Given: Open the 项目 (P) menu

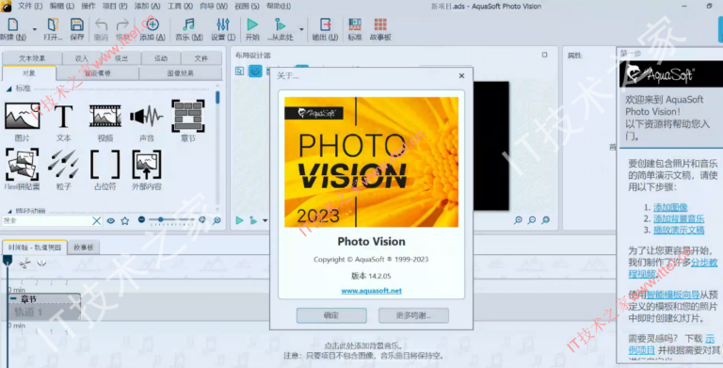Looking at the screenshot, I should pos(115,6).
